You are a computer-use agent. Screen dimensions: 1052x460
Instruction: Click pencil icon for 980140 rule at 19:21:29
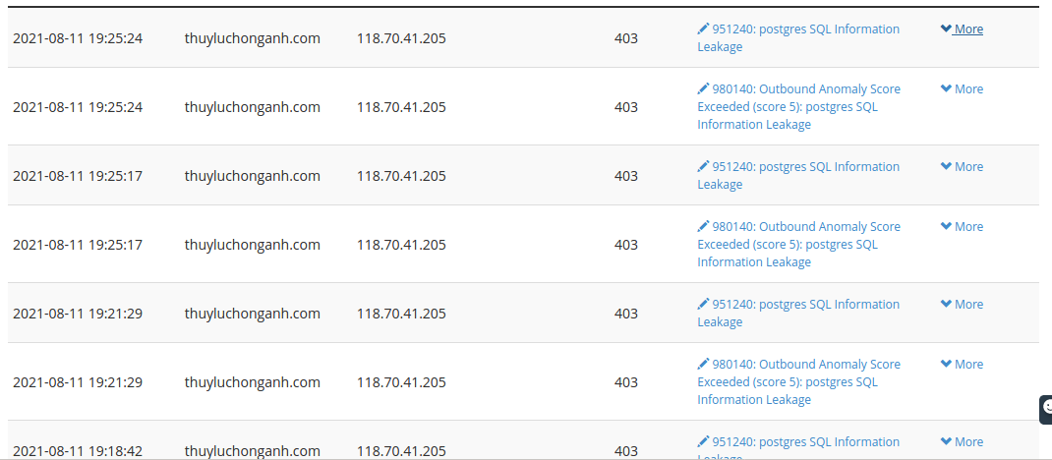[x=702, y=364]
